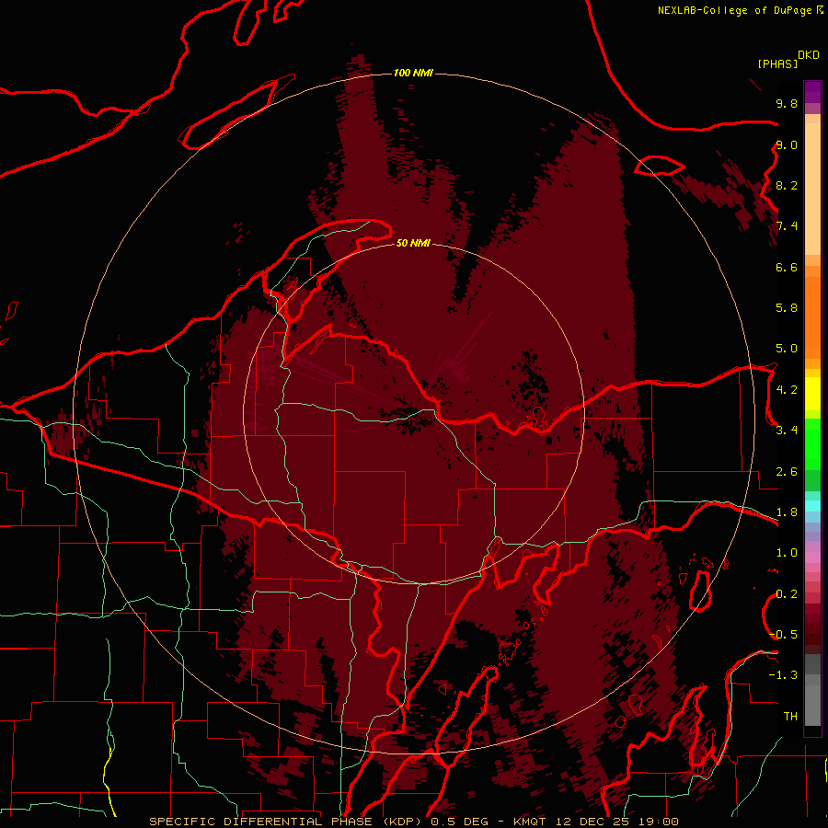Click the KMQT station identifier in the caption

click(x=530, y=822)
